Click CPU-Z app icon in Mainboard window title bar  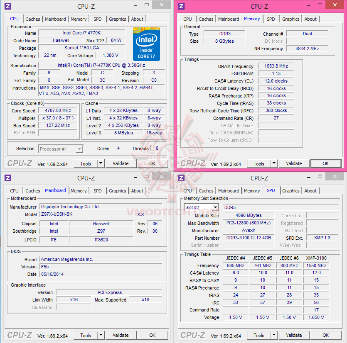[x=8, y=178]
